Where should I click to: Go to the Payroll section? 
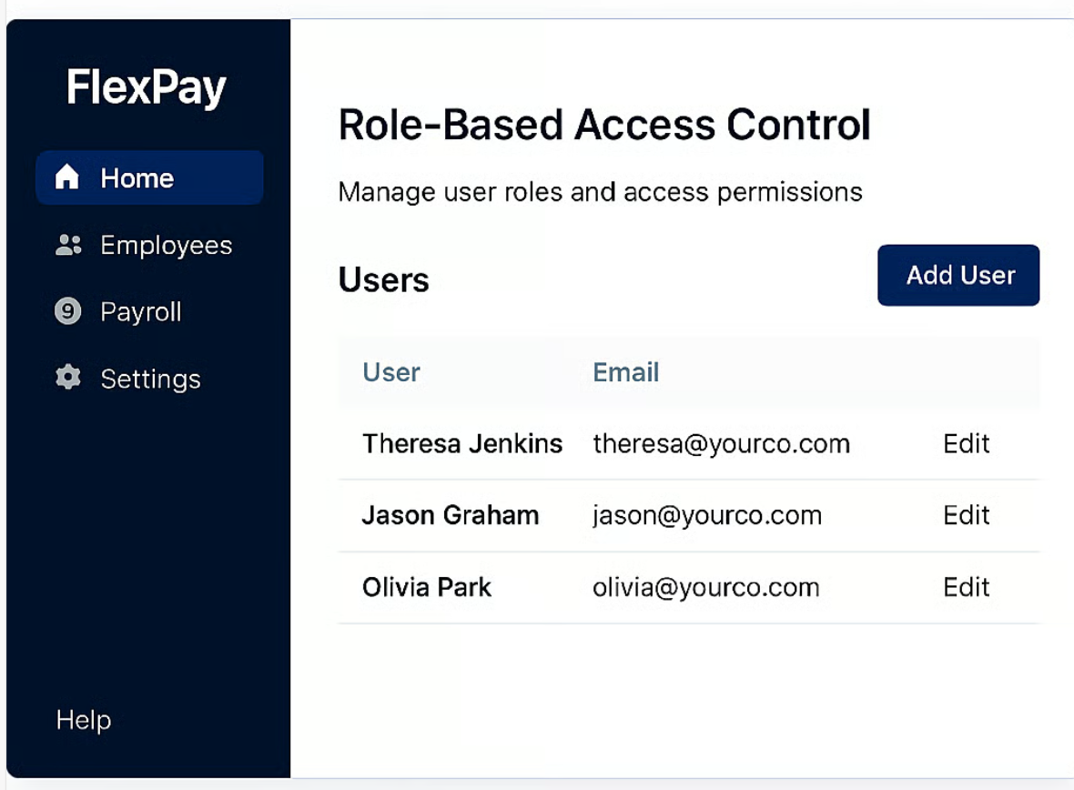tap(141, 312)
